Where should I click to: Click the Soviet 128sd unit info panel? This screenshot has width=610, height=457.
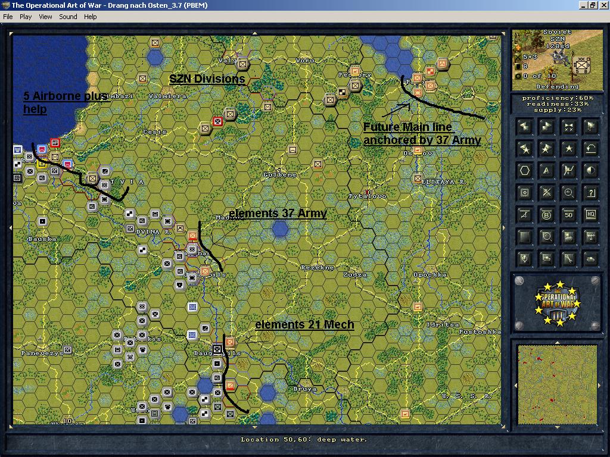click(x=557, y=60)
